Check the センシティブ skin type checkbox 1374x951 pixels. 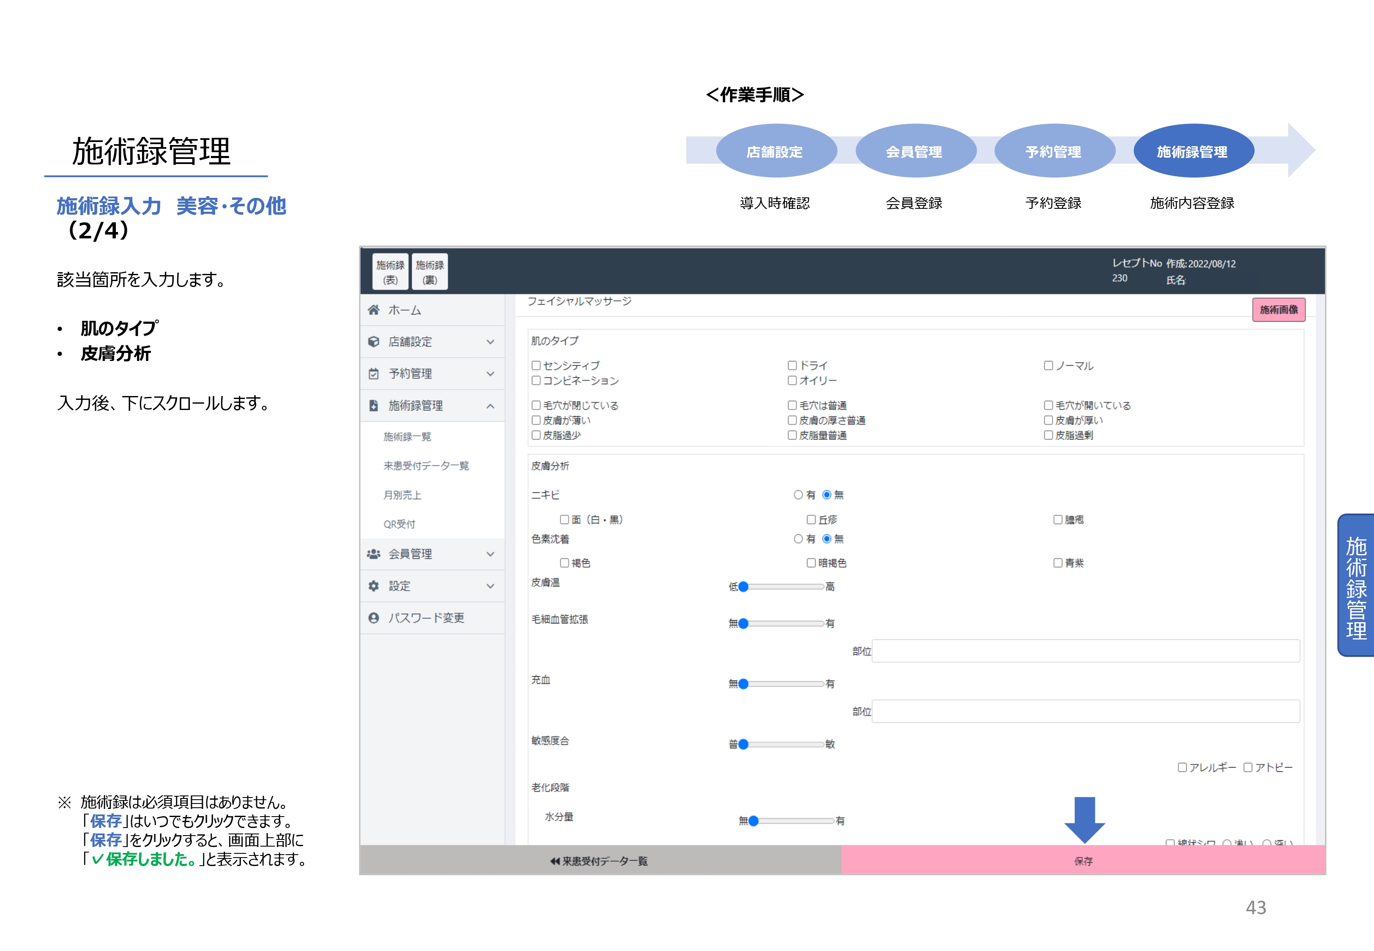pyautogui.click(x=536, y=365)
